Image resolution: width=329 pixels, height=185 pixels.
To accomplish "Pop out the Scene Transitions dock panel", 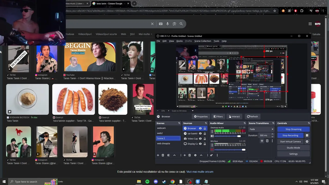I will [x=273, y=123].
